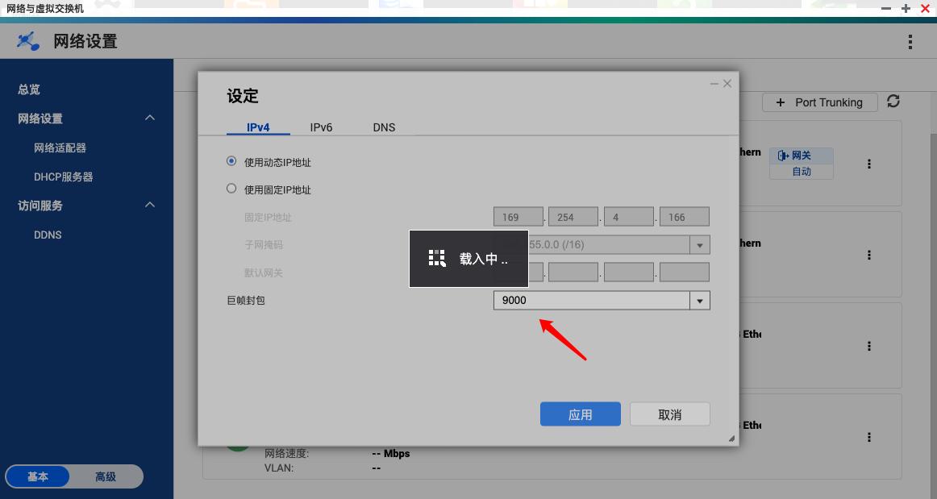Collapse the 访问服务 sidebar section

[x=149, y=205]
